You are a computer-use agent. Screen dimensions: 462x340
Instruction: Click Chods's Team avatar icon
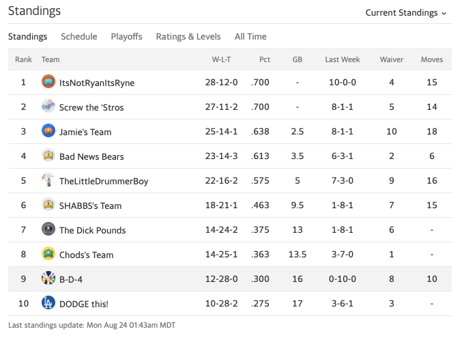pos(48,254)
